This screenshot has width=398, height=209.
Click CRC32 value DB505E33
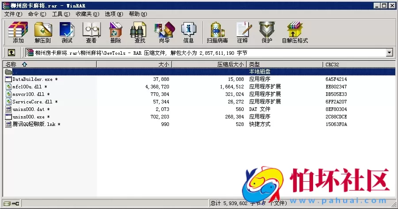tap(336, 95)
